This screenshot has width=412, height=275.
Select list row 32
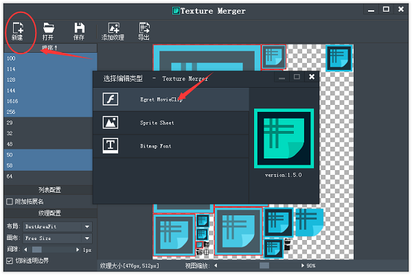tap(48, 133)
